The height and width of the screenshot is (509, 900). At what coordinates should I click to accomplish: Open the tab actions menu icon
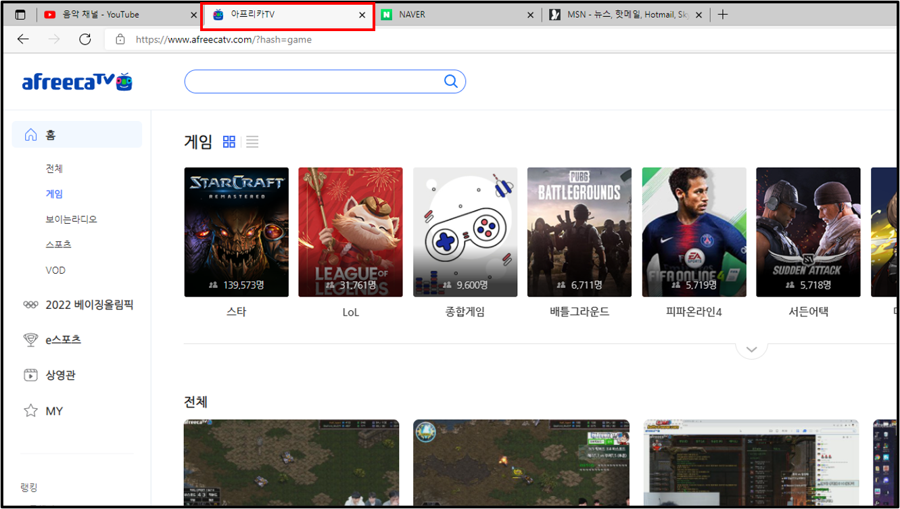pyautogui.click(x=20, y=14)
